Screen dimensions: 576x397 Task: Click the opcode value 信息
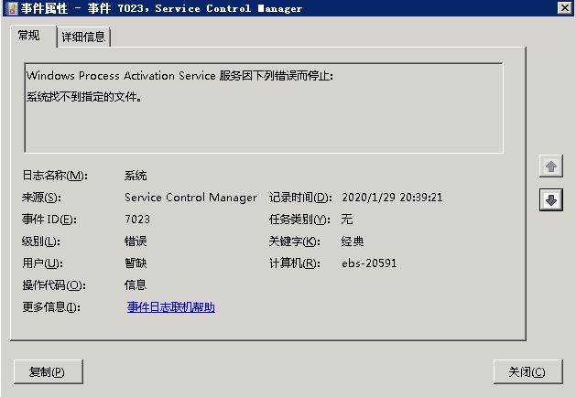coord(136,284)
